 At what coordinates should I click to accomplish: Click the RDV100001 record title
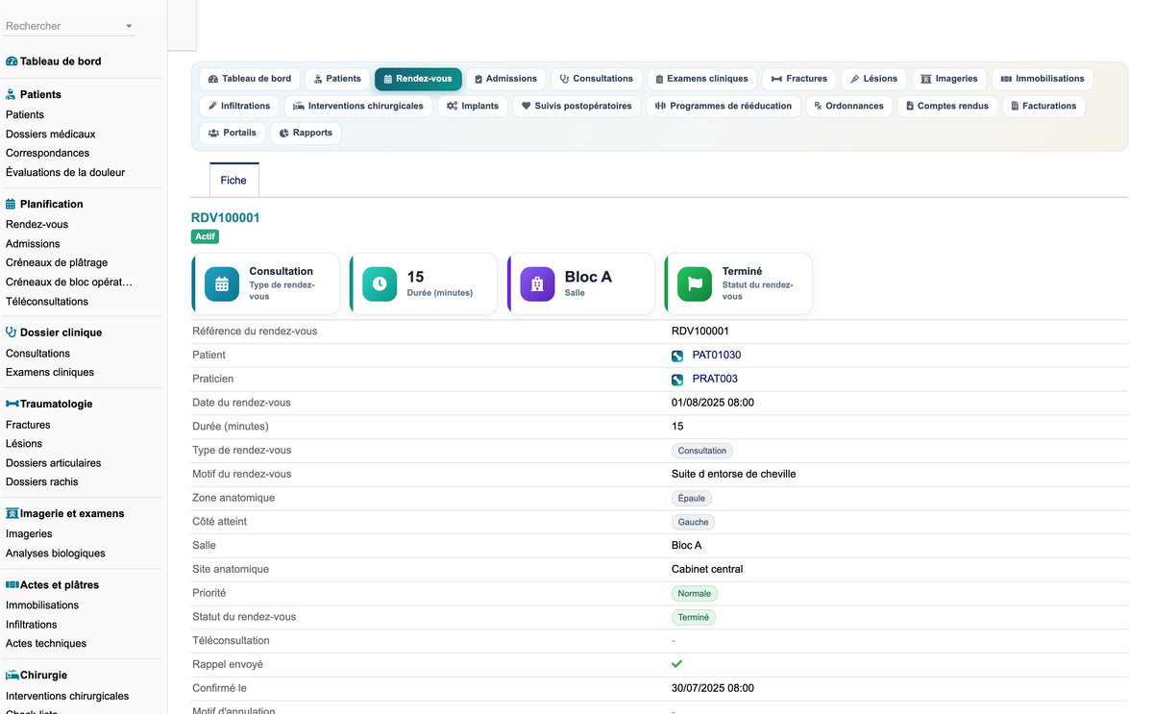[x=226, y=218]
